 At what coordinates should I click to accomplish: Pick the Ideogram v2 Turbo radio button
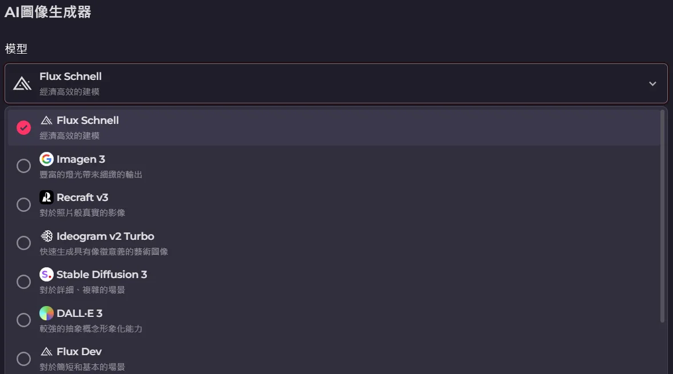click(23, 243)
